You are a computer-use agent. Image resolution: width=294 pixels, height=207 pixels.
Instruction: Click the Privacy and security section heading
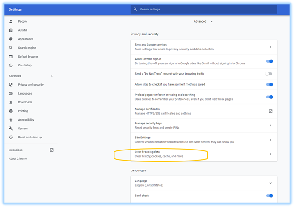point(144,34)
